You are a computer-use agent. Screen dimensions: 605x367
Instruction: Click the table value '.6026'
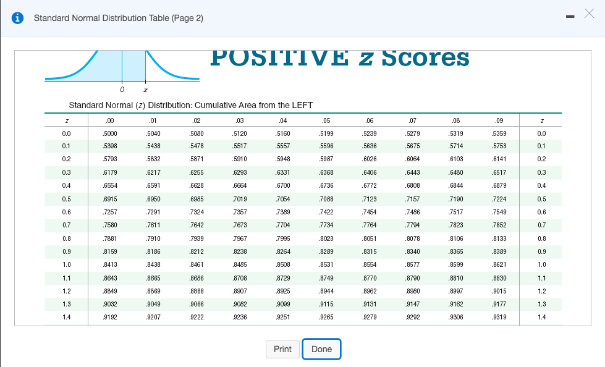click(370, 159)
